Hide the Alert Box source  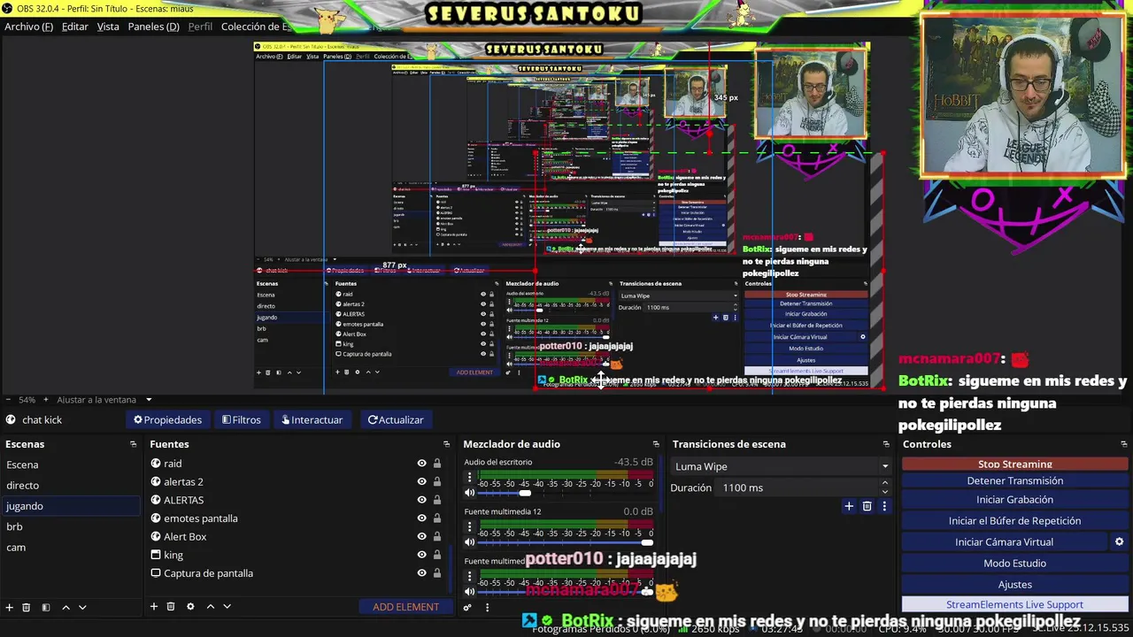pos(421,536)
